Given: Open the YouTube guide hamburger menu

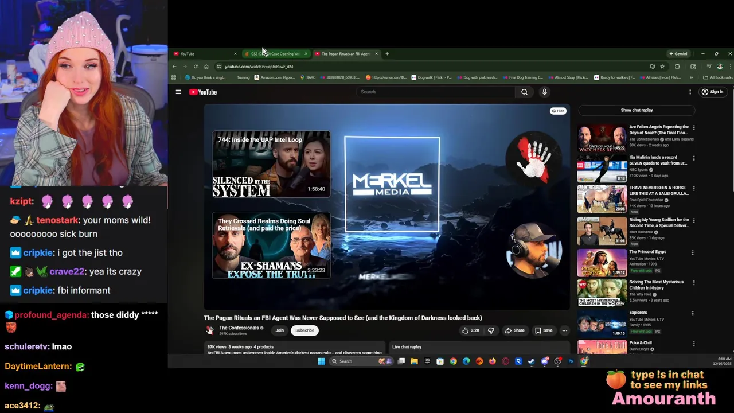Looking at the screenshot, I should click(x=178, y=92).
